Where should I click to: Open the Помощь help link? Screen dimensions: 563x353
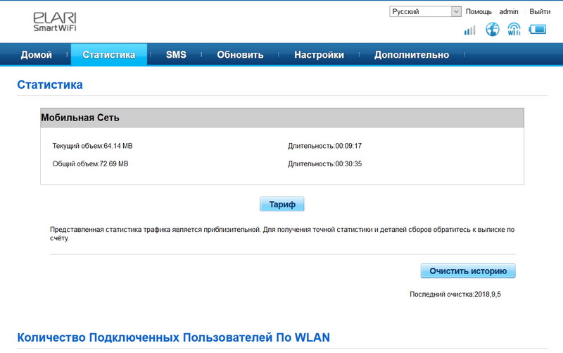point(479,12)
